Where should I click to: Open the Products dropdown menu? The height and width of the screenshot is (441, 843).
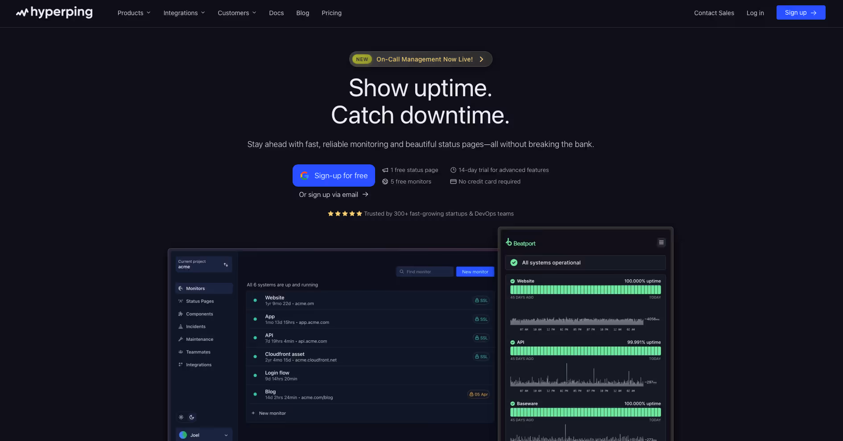pyautogui.click(x=134, y=13)
